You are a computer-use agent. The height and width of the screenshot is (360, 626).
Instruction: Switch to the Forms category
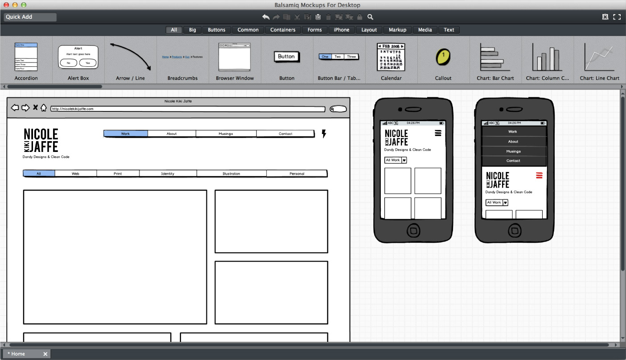tap(314, 30)
